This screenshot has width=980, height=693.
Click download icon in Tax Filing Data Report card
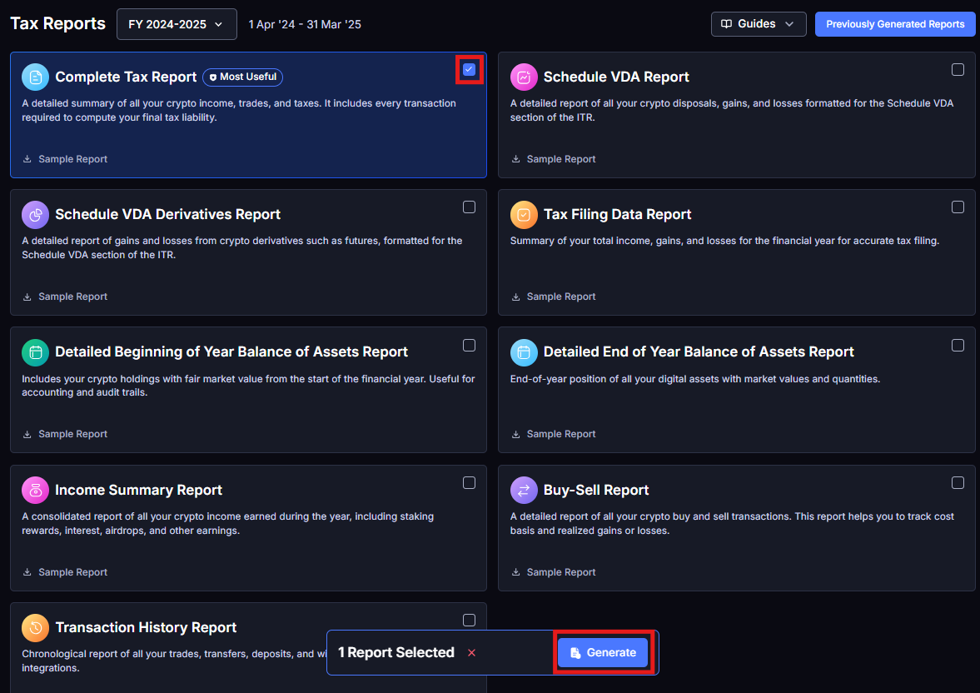[515, 297]
